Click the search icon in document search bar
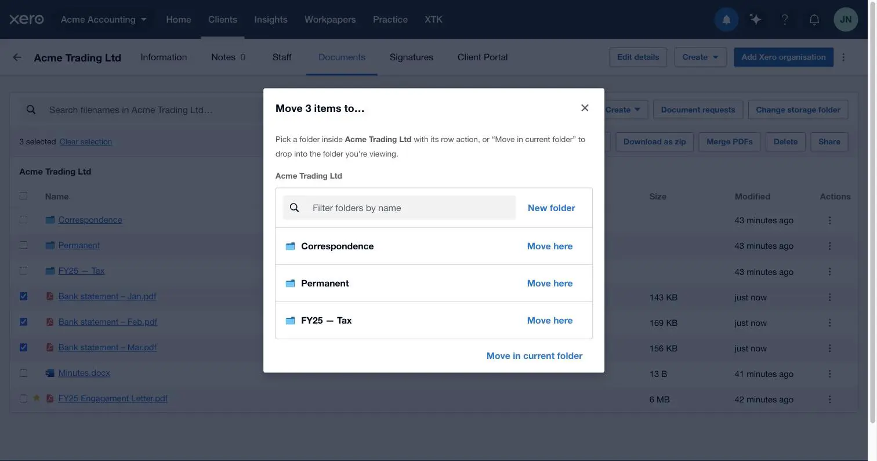This screenshot has width=877, height=461. tap(31, 110)
